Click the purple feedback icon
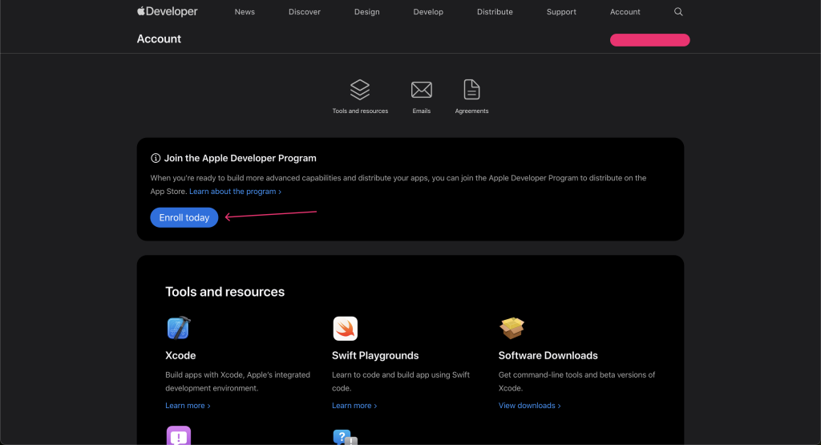 coord(179,436)
